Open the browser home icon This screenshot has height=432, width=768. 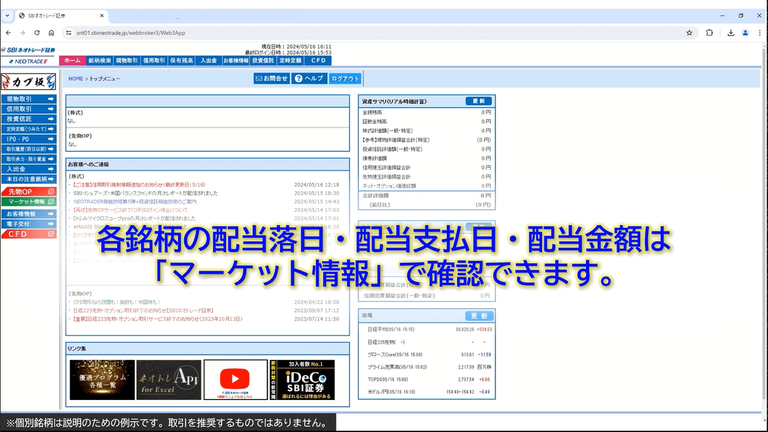(52, 33)
